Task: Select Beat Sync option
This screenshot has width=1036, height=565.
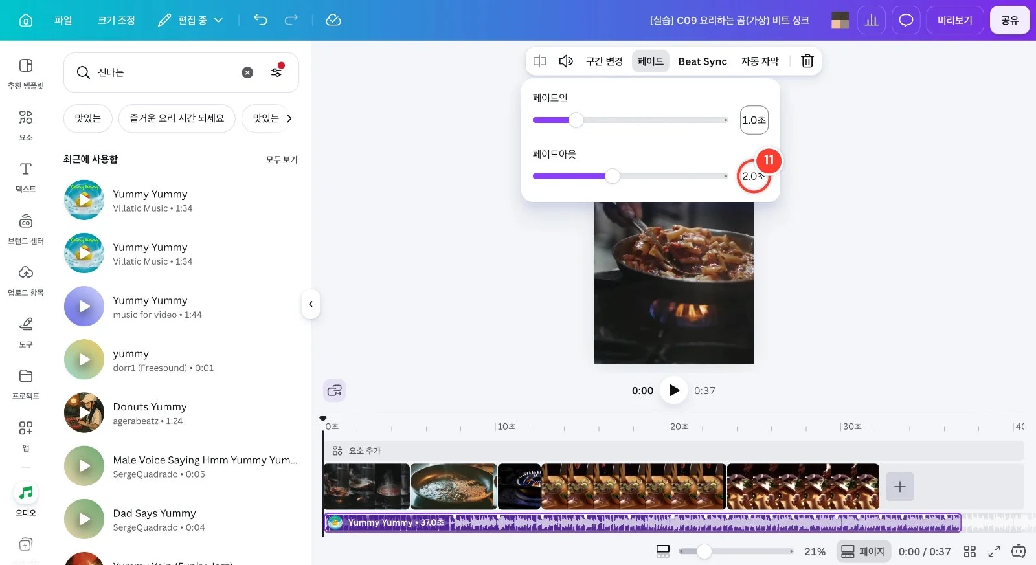Action: coord(703,61)
